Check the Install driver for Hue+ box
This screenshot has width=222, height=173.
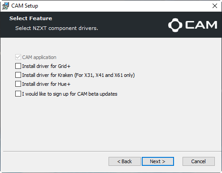(18, 84)
